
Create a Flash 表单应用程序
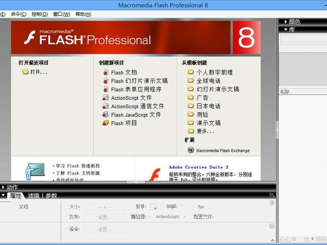tap(136, 89)
